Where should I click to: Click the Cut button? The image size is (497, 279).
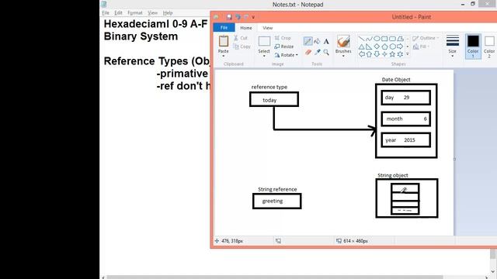pyautogui.click(x=241, y=38)
